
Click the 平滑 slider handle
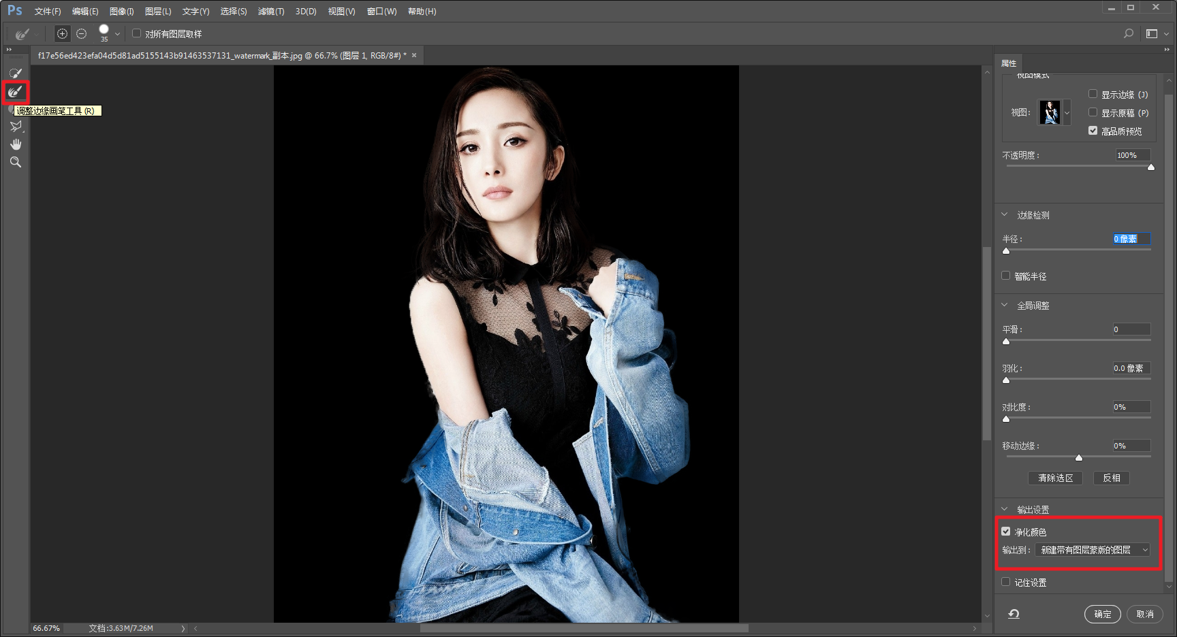coord(1006,341)
